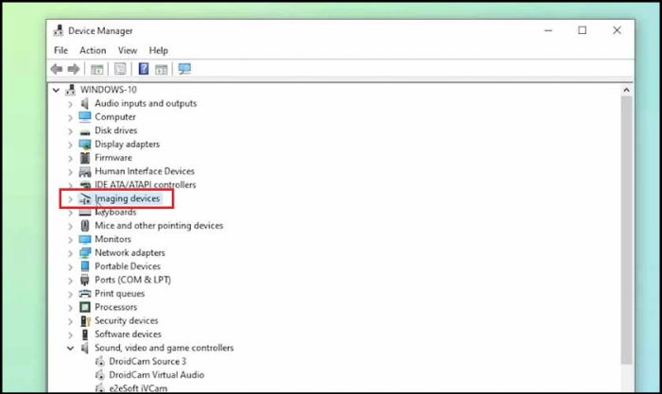Maximize the Device Manager window
The height and width of the screenshot is (394, 662).
click(583, 30)
